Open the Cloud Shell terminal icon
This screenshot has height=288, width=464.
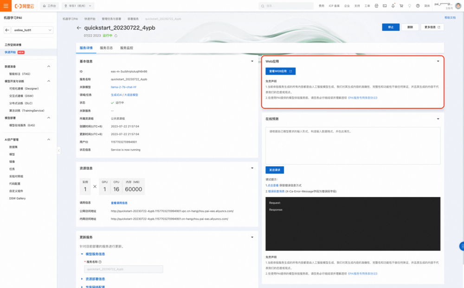click(x=385, y=6)
